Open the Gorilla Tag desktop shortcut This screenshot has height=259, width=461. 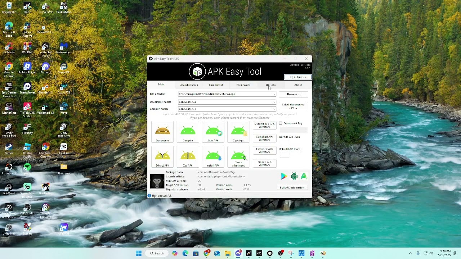coord(45,189)
